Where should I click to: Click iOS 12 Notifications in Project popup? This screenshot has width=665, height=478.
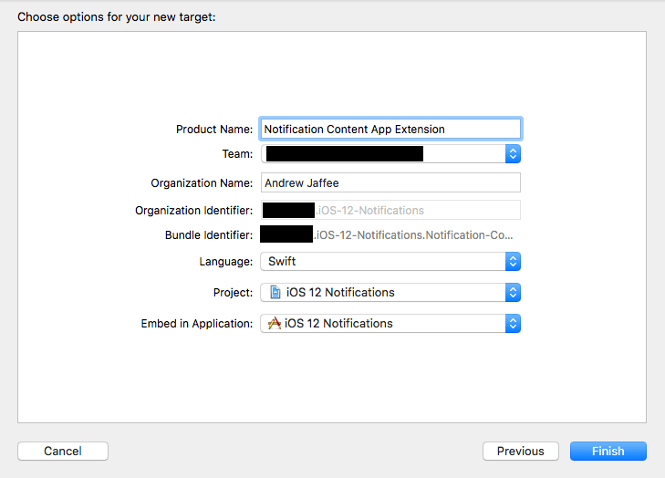point(339,293)
